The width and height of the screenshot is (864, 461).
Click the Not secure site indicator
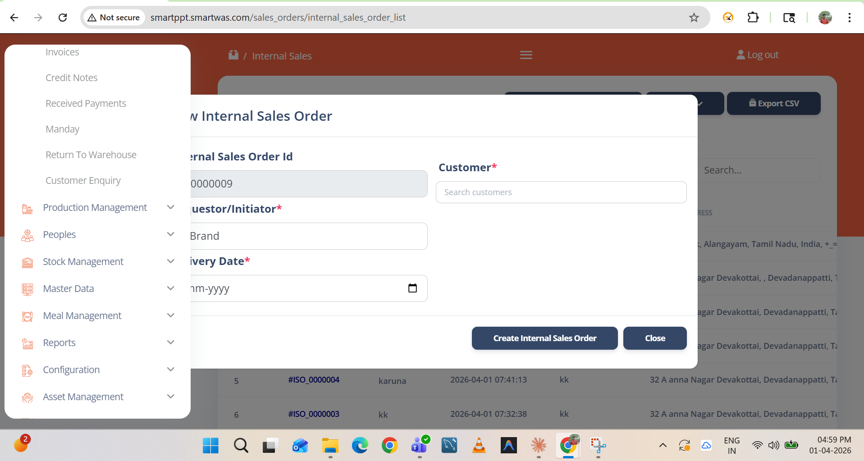pyautogui.click(x=114, y=18)
